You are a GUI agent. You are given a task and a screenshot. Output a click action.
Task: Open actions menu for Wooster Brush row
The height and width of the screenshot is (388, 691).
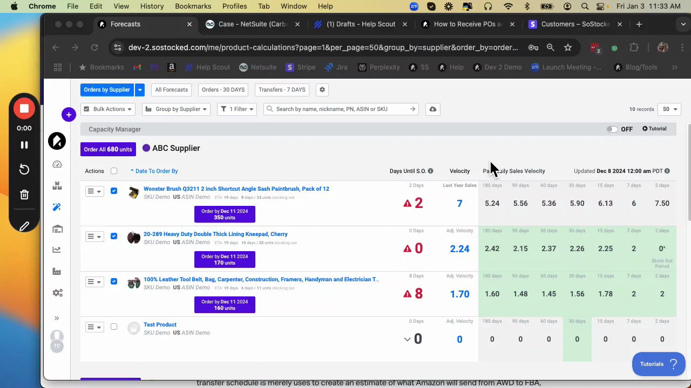coord(94,191)
